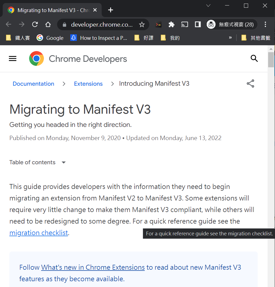Go back to the previous page
This screenshot has width=275, height=287.
coord(9,24)
